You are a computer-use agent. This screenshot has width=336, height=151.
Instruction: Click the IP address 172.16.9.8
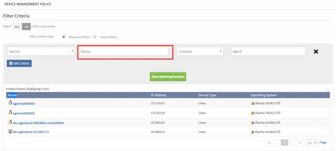click(x=158, y=113)
